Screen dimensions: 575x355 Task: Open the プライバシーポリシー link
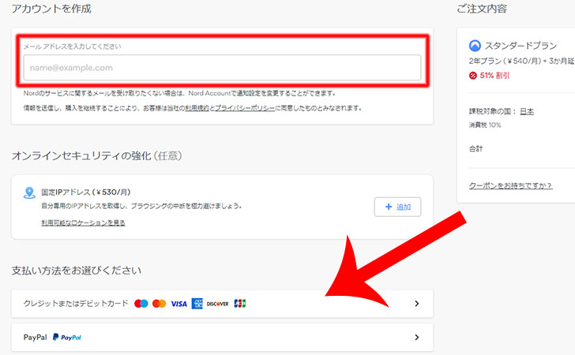point(244,107)
